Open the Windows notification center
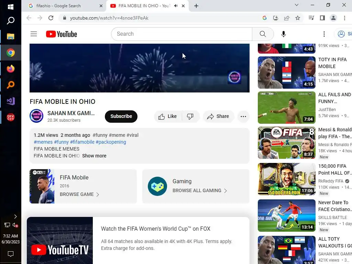The height and width of the screenshot is (264, 352). click(11, 254)
